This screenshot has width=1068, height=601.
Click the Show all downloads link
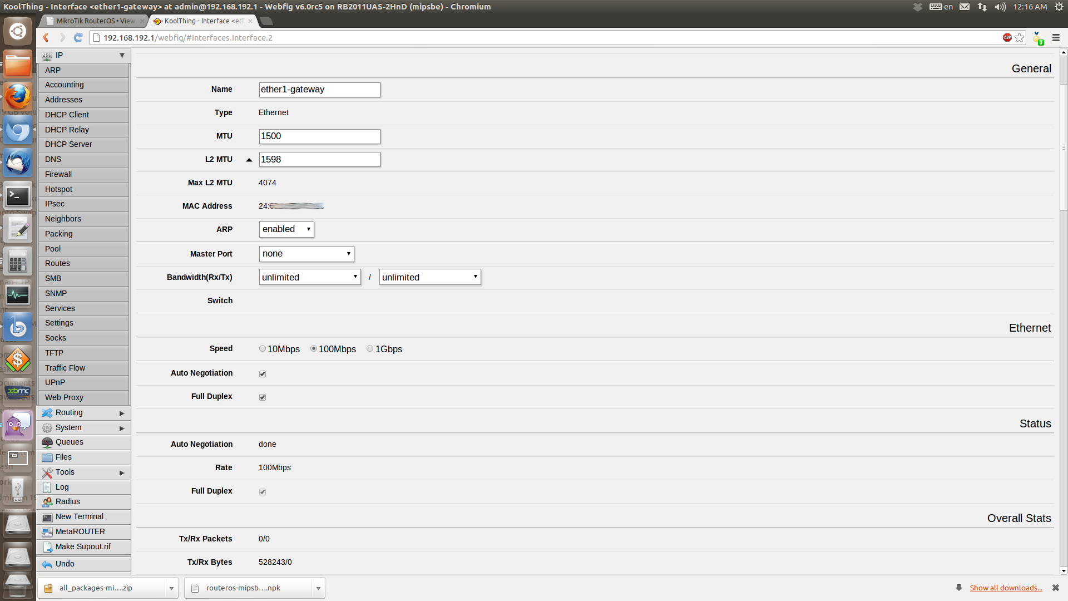click(1006, 588)
